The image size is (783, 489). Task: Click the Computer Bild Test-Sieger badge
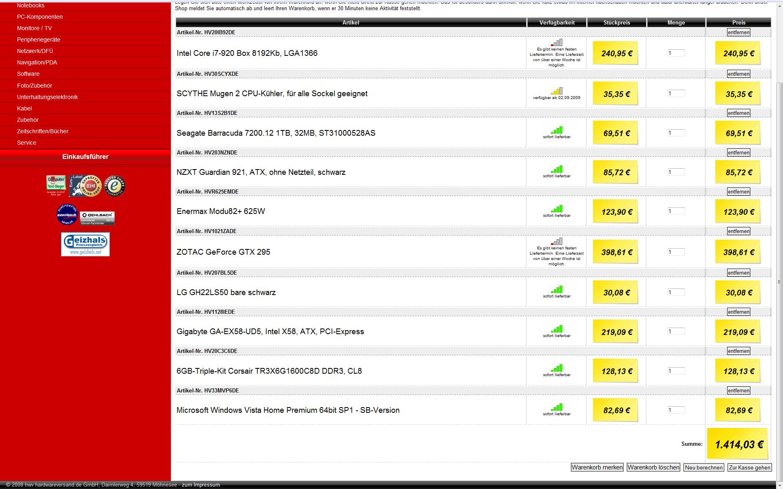(56, 186)
